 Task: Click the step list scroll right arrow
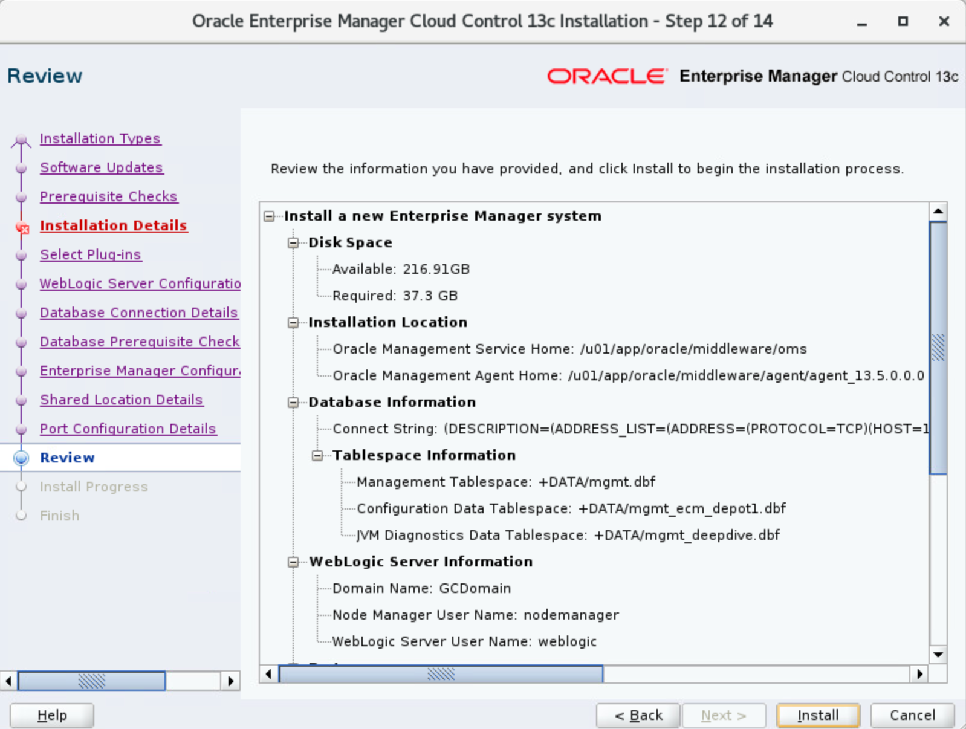[230, 681]
